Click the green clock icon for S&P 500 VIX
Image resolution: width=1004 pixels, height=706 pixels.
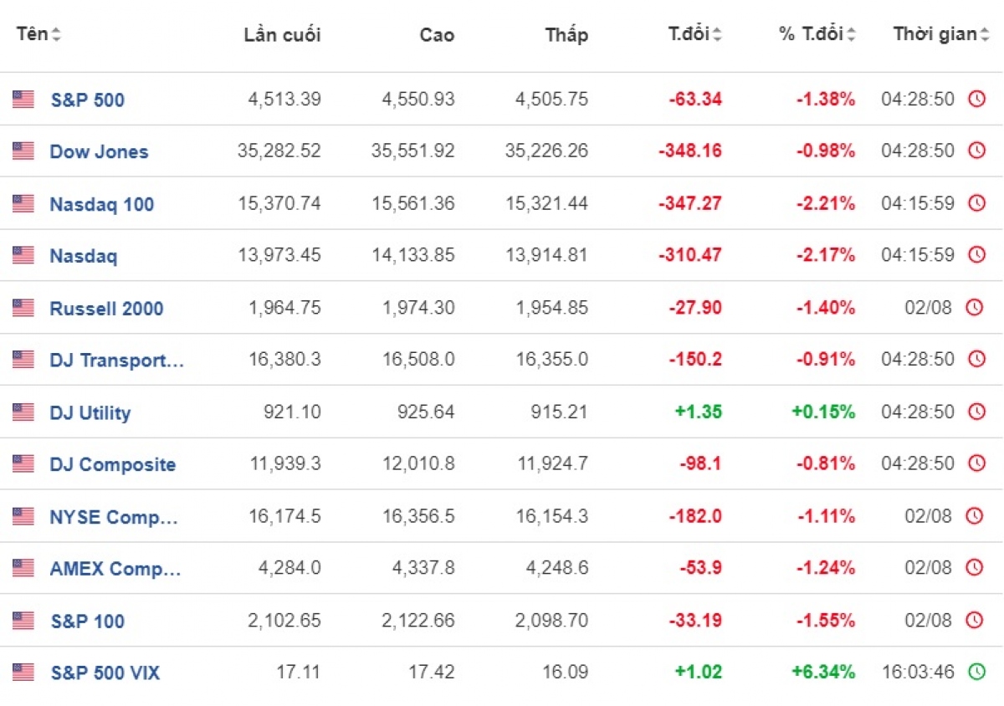(976, 671)
